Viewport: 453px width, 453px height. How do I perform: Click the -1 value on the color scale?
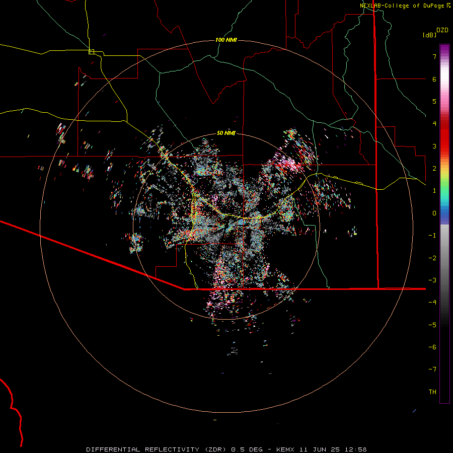[432, 236]
